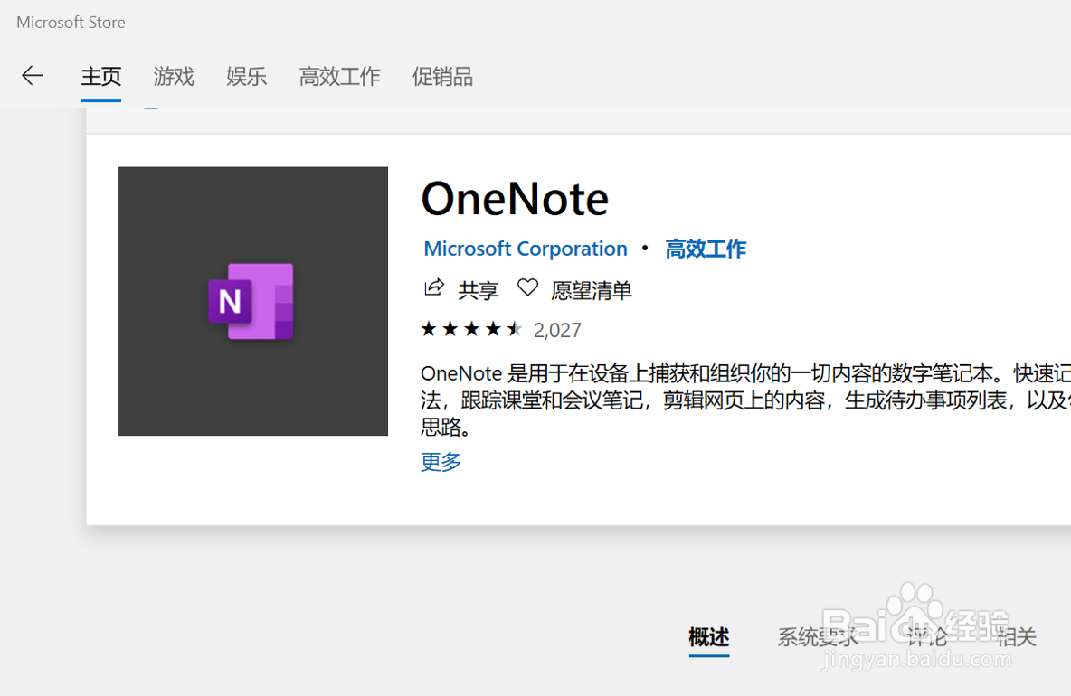
Task: Open the 娱乐 tab
Action: pyautogui.click(x=246, y=77)
